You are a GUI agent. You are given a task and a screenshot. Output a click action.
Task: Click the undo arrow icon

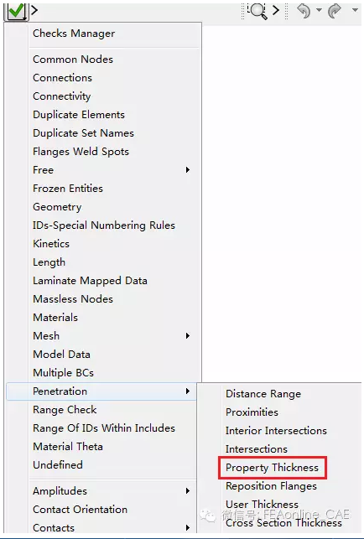coord(304,11)
